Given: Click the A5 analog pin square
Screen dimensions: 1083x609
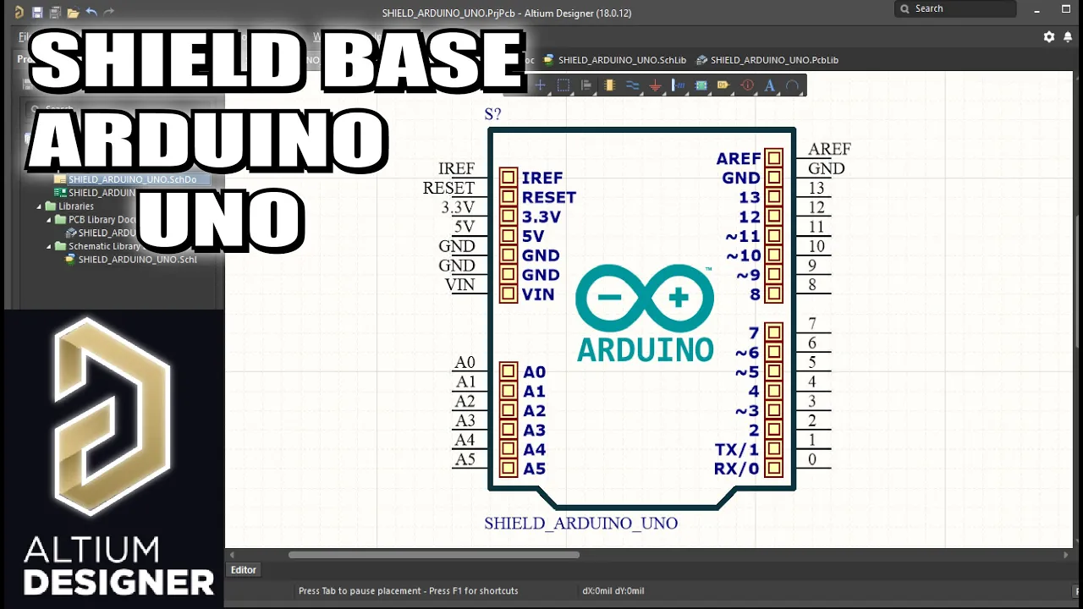Looking at the screenshot, I should 508,469.
